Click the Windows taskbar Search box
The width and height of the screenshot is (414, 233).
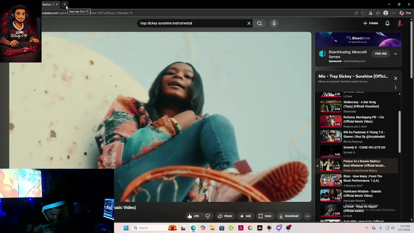point(155,228)
